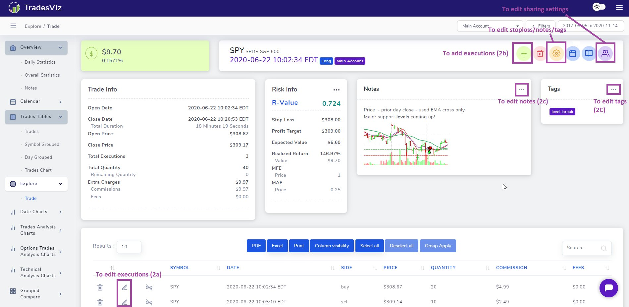The image size is (629, 307).
Task: Toggle the light/dark theme switch
Action: tap(599, 7)
